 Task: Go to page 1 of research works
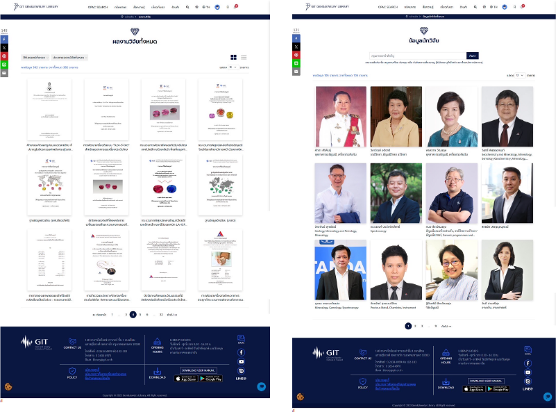pos(112,315)
